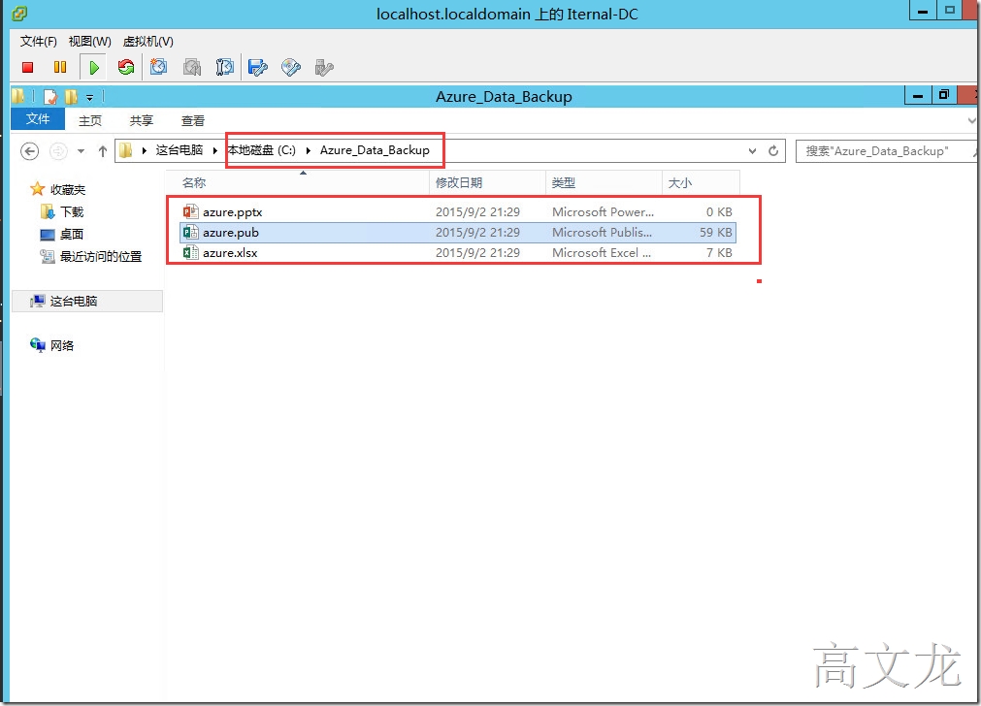Power on the VM with the green play icon
The image size is (981, 706).
click(94, 68)
